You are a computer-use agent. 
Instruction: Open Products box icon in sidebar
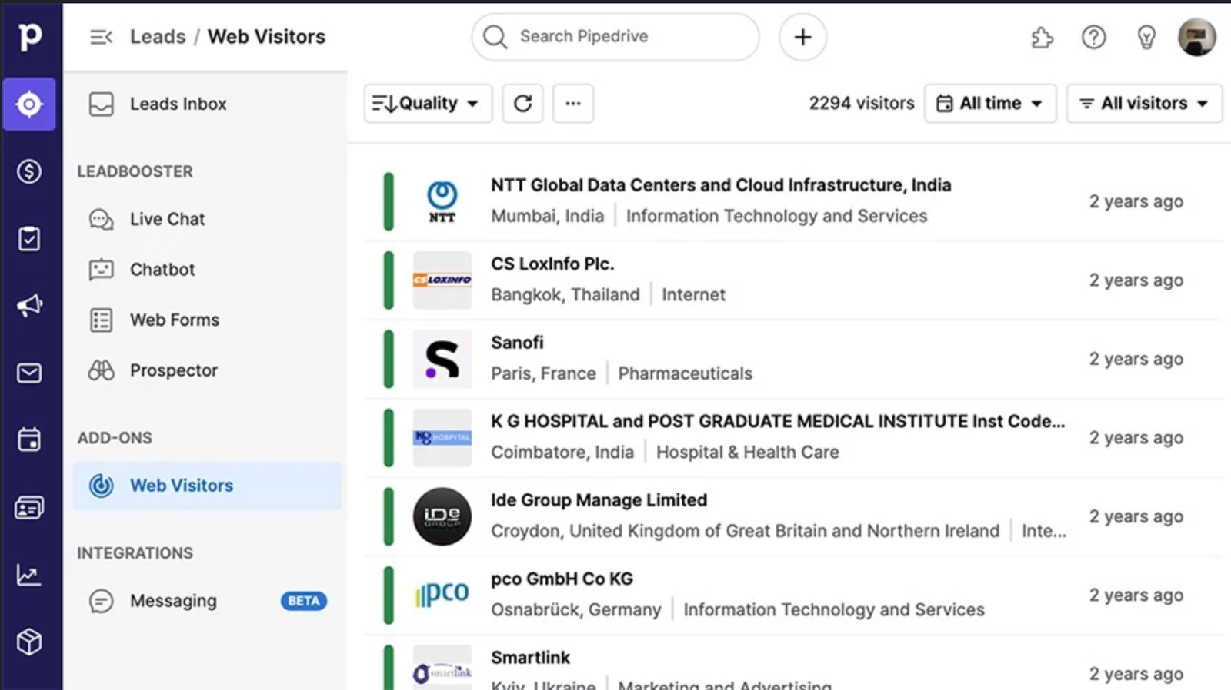click(29, 642)
